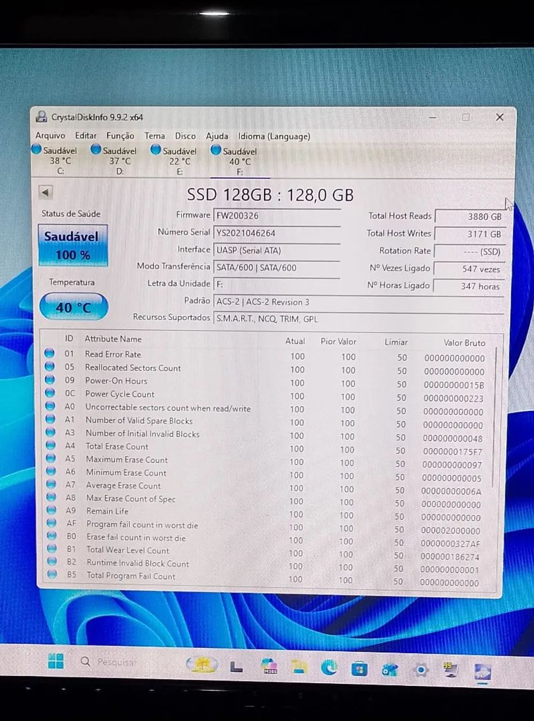Click Total Host Writes value 3171 GB

pyautogui.click(x=469, y=234)
